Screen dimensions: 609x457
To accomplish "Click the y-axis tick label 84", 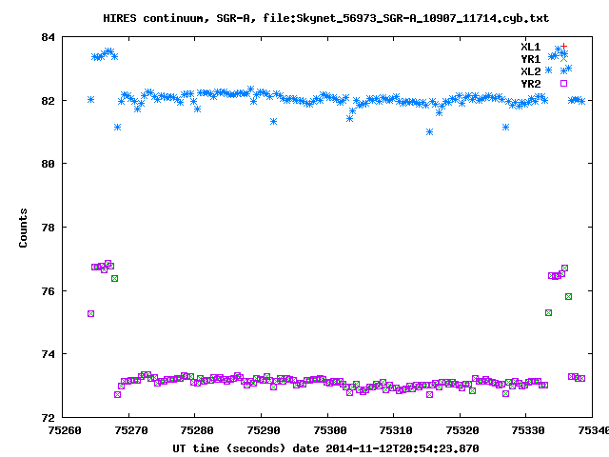I will point(49,37).
